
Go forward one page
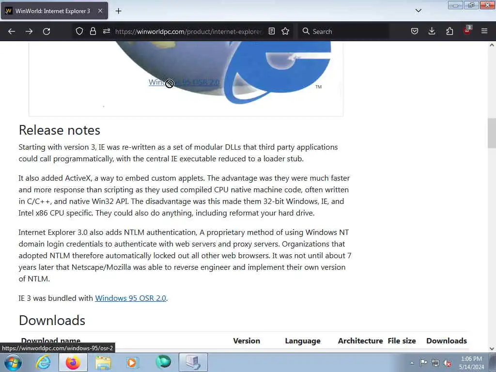tap(29, 31)
